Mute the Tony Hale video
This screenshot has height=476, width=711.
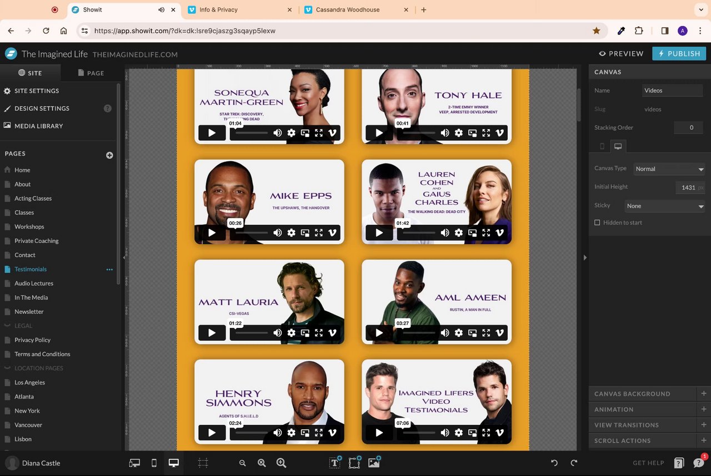point(445,133)
